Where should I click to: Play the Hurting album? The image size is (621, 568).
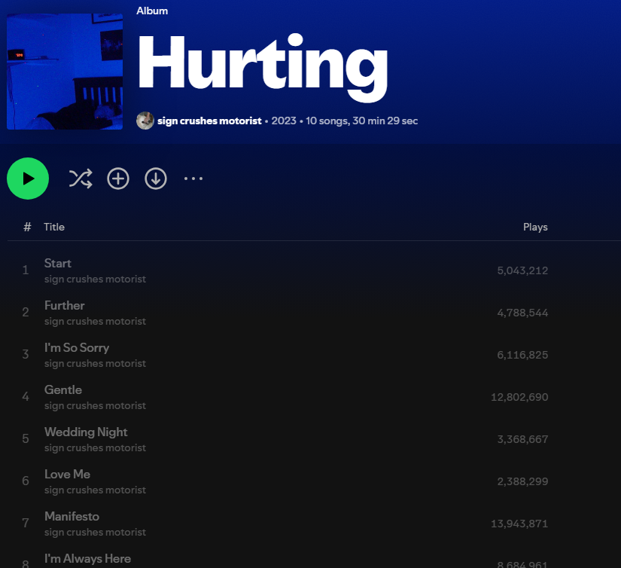pyautogui.click(x=28, y=179)
